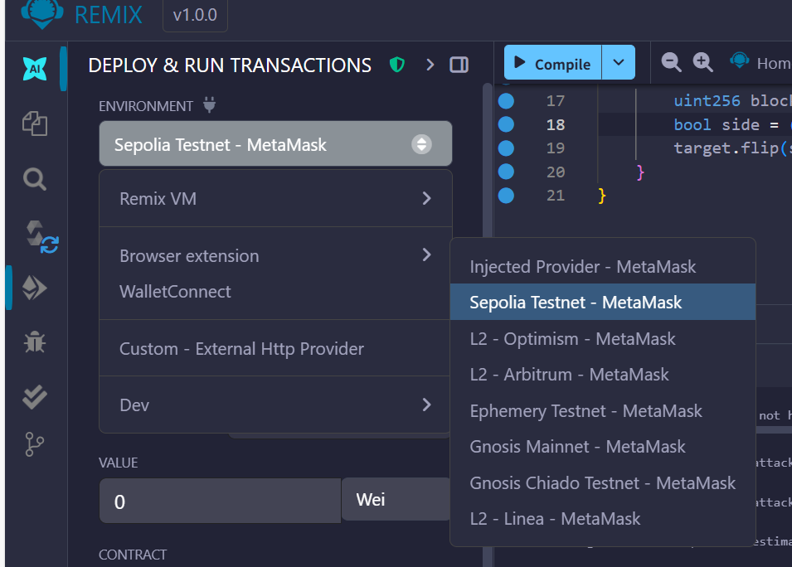Click the Compile button

tap(552, 63)
